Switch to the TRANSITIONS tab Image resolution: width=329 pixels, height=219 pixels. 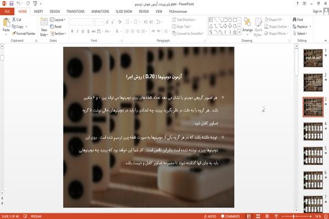[76, 12]
